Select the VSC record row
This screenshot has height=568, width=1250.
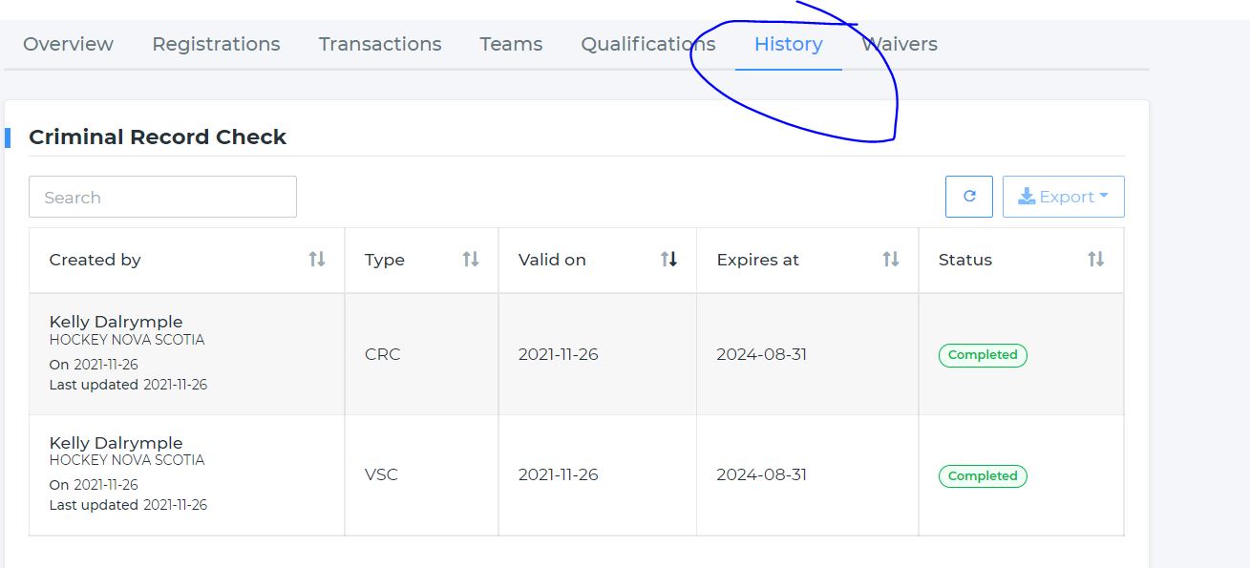(577, 475)
